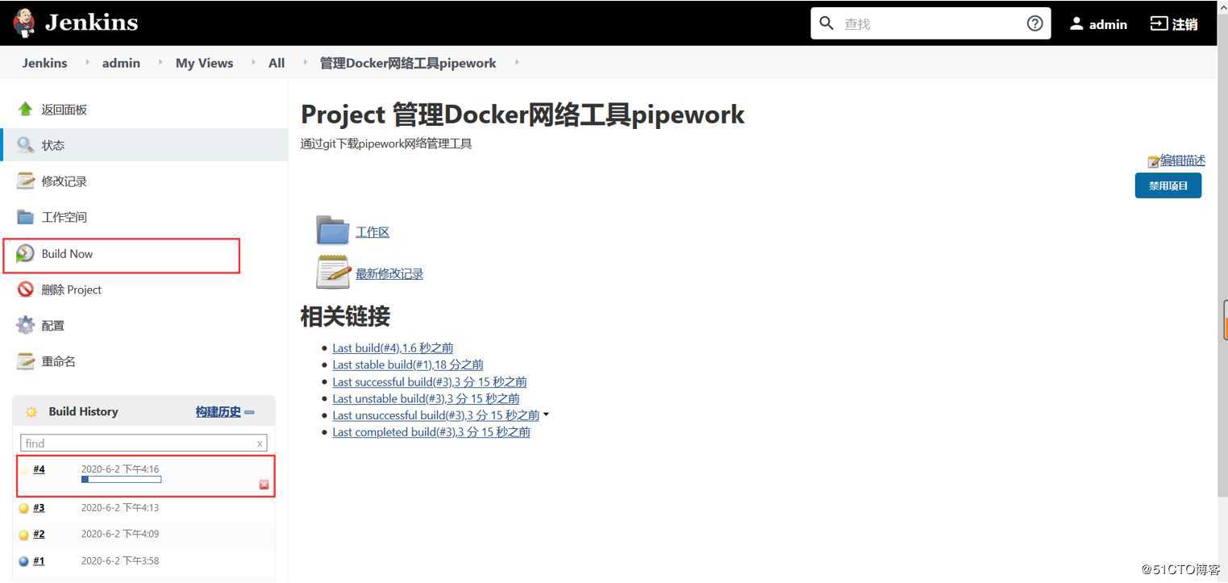Open build #3 number link
Viewport: 1228px width, 583px height.
point(39,508)
